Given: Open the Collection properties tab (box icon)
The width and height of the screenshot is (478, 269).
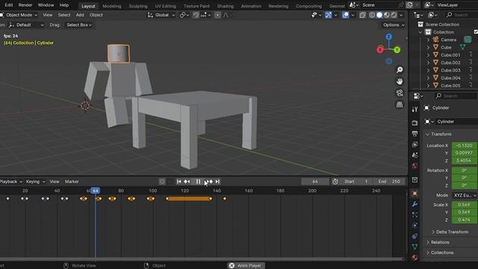Looking at the screenshot, I should click(415, 180).
